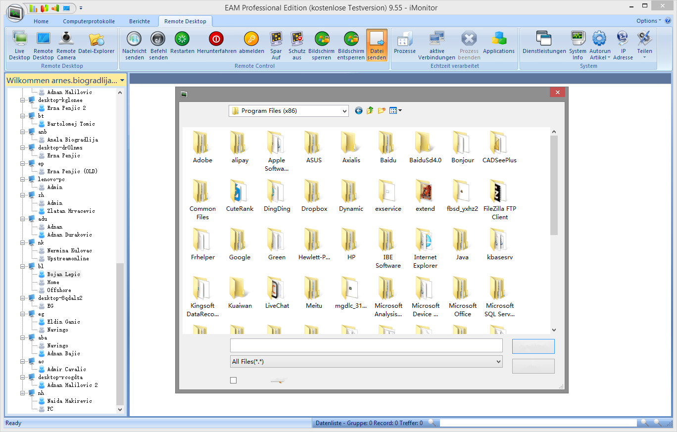This screenshot has height=432, width=677.
Task: Select user Zlatan Hrvacevic in tree
Action: tap(71, 211)
